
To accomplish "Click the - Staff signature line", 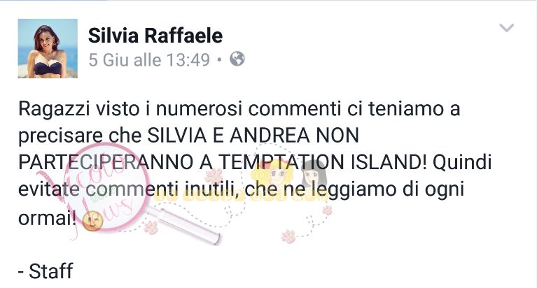I will (46, 271).
